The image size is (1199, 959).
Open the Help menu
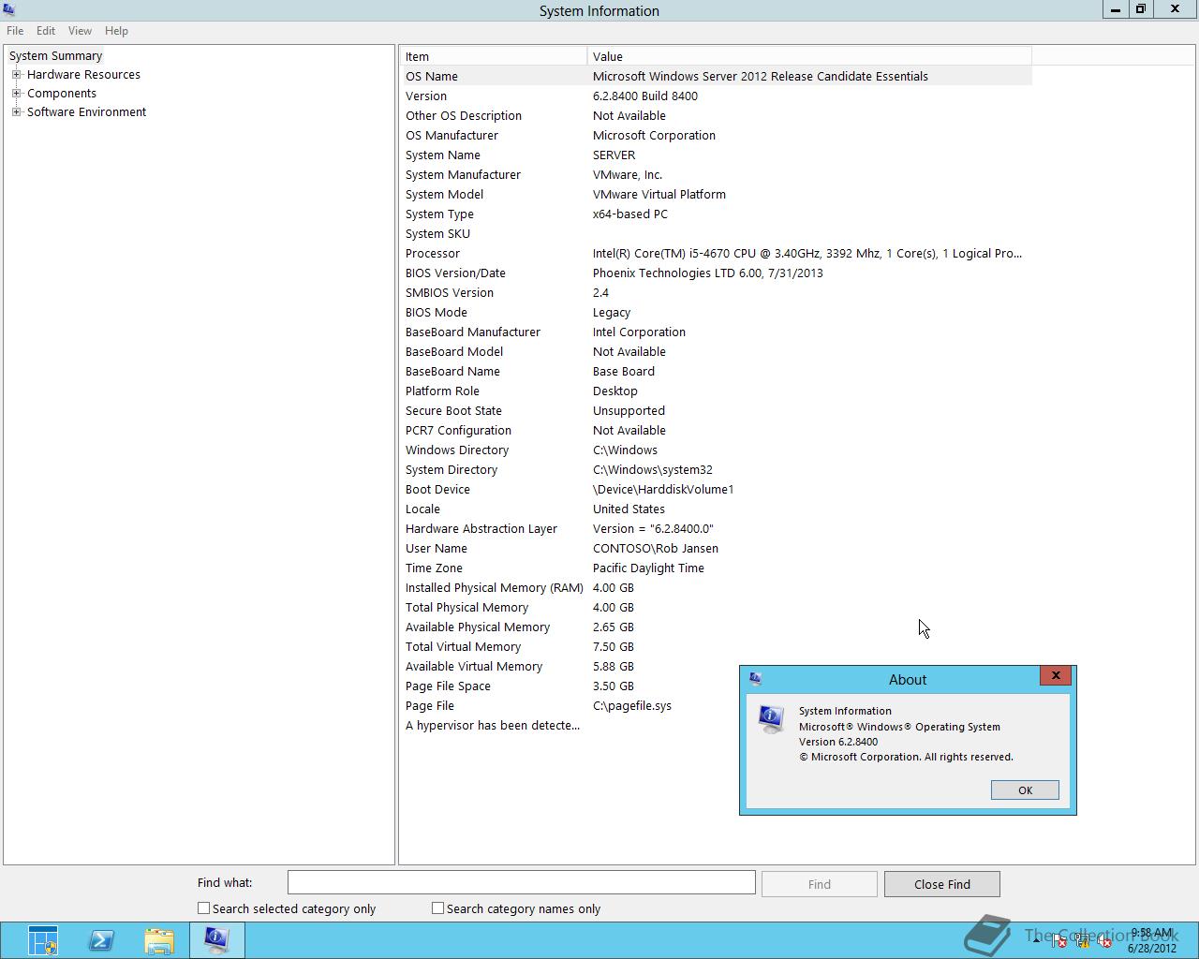(x=116, y=31)
